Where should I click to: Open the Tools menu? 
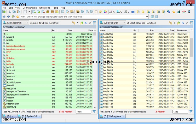pyautogui.click(x=55, y=8)
